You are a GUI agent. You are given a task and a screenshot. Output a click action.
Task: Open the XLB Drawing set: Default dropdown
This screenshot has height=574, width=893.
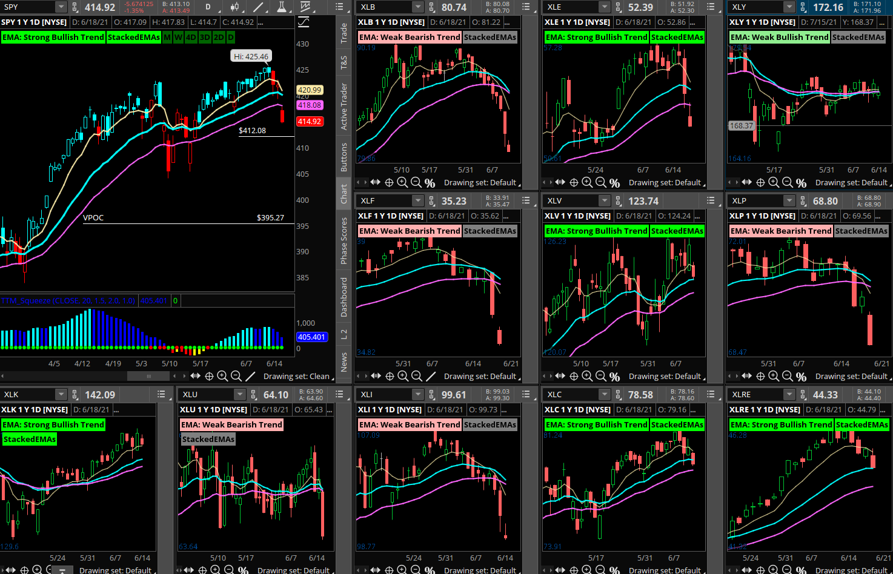pyautogui.click(x=482, y=182)
